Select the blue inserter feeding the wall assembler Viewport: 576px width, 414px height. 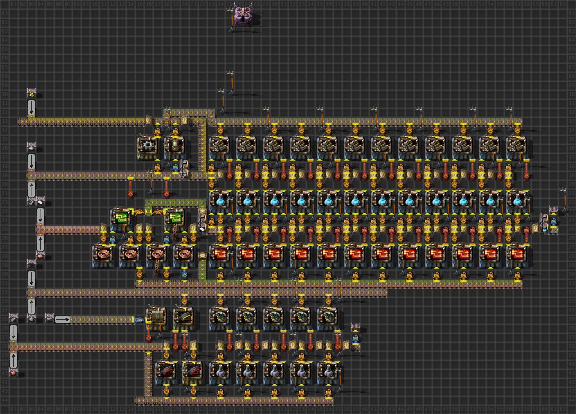(139, 320)
